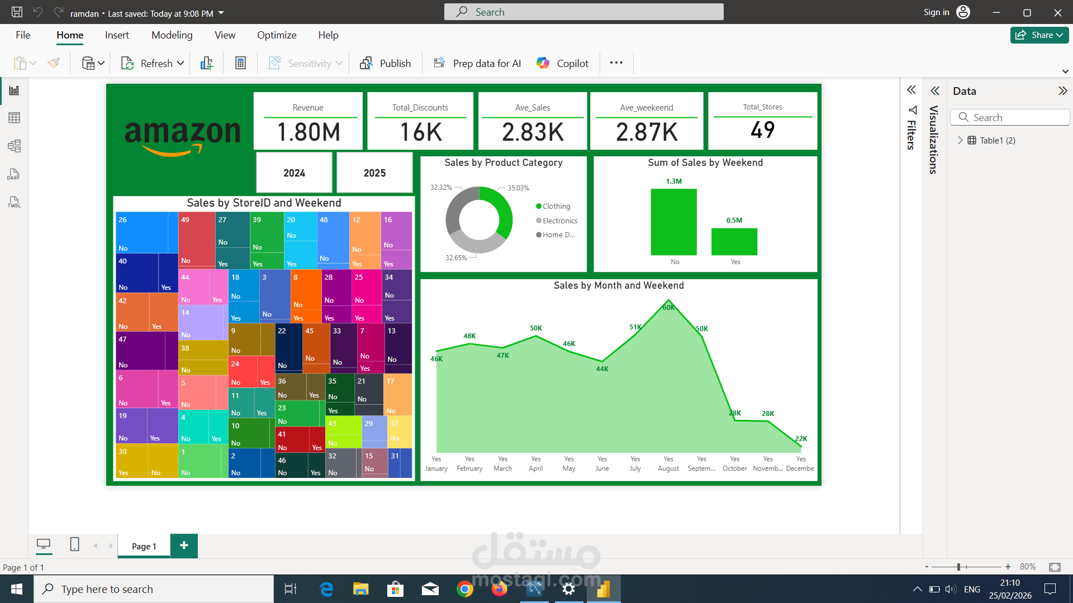Viewport: 1073px width, 603px height.
Task: Open the Insert ribbon tab
Action: (117, 35)
